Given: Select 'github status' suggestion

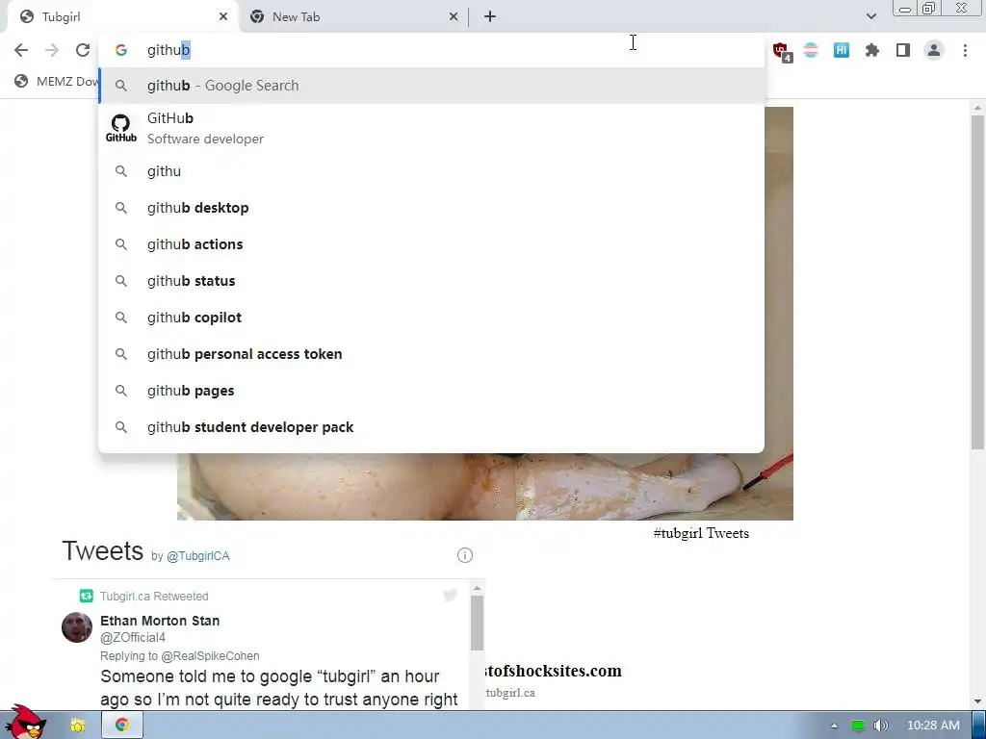Looking at the screenshot, I should (x=431, y=281).
